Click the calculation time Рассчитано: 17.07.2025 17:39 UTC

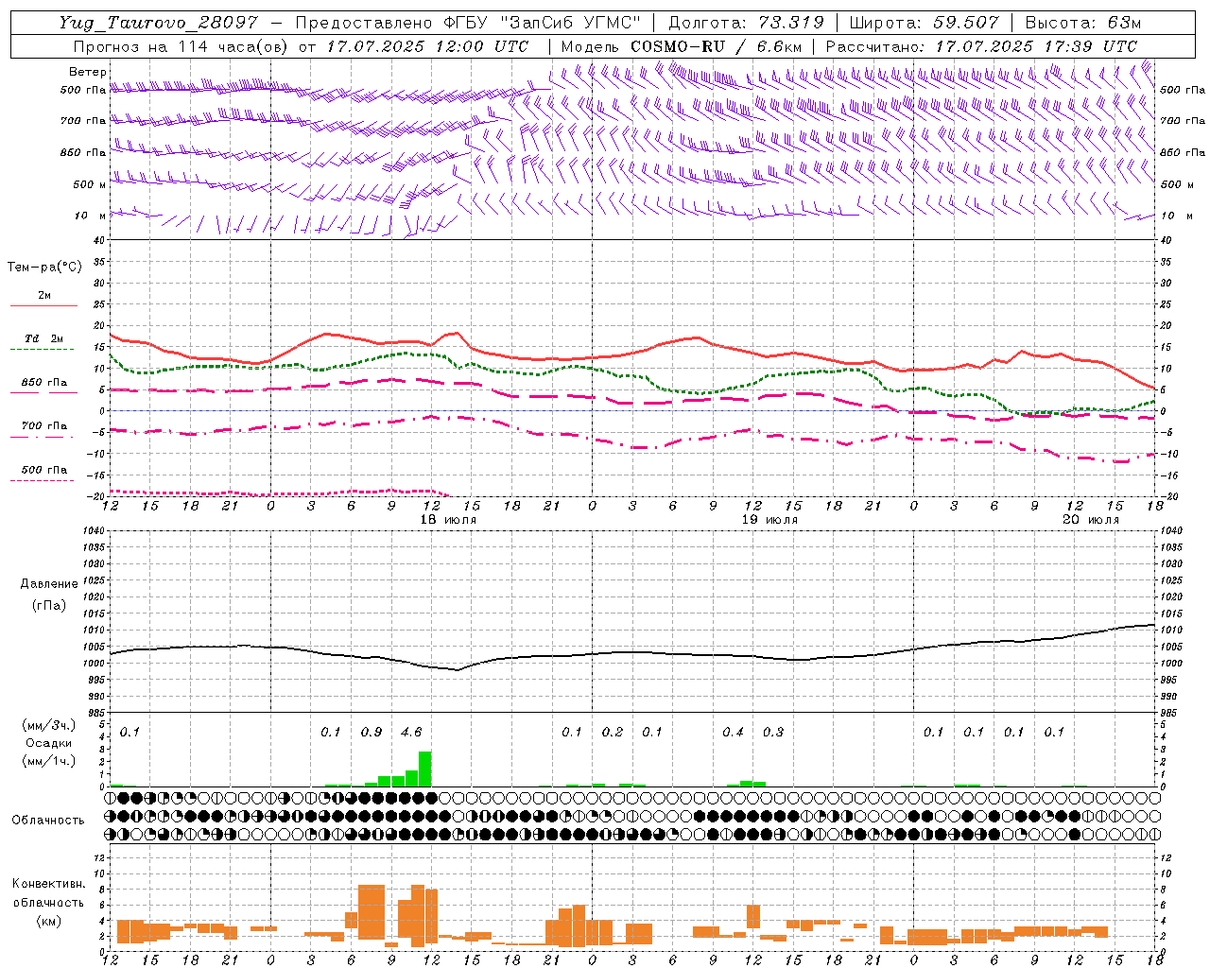(981, 45)
